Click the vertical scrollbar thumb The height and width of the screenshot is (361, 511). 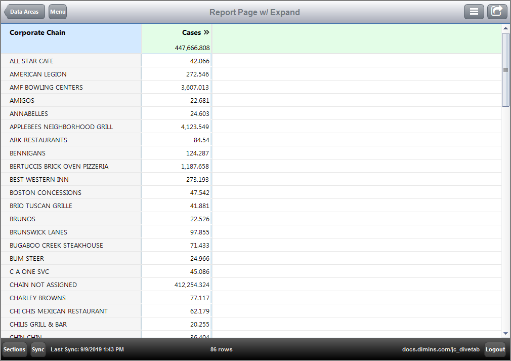tap(505, 70)
